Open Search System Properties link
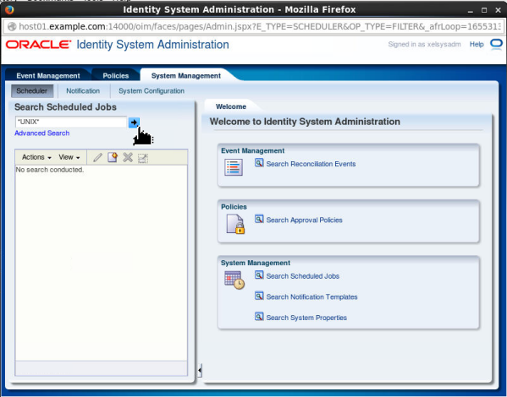 pos(306,318)
